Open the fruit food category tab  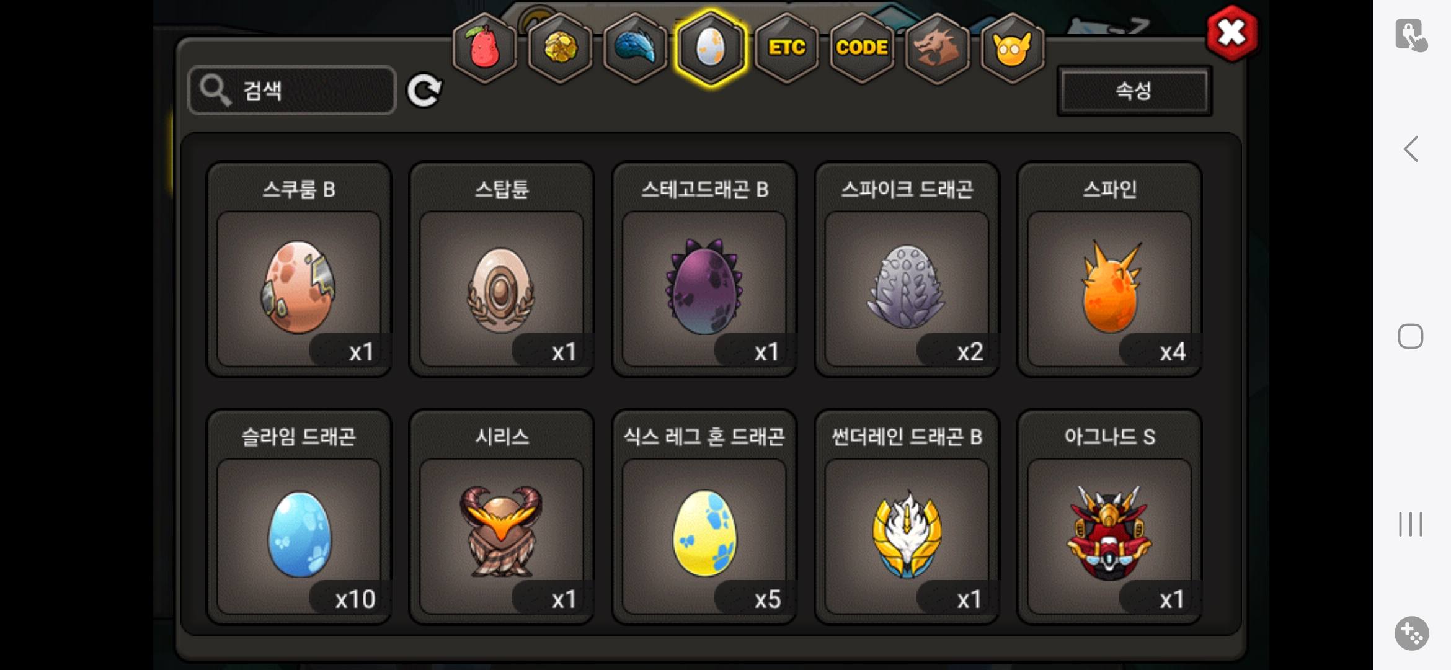click(x=485, y=48)
